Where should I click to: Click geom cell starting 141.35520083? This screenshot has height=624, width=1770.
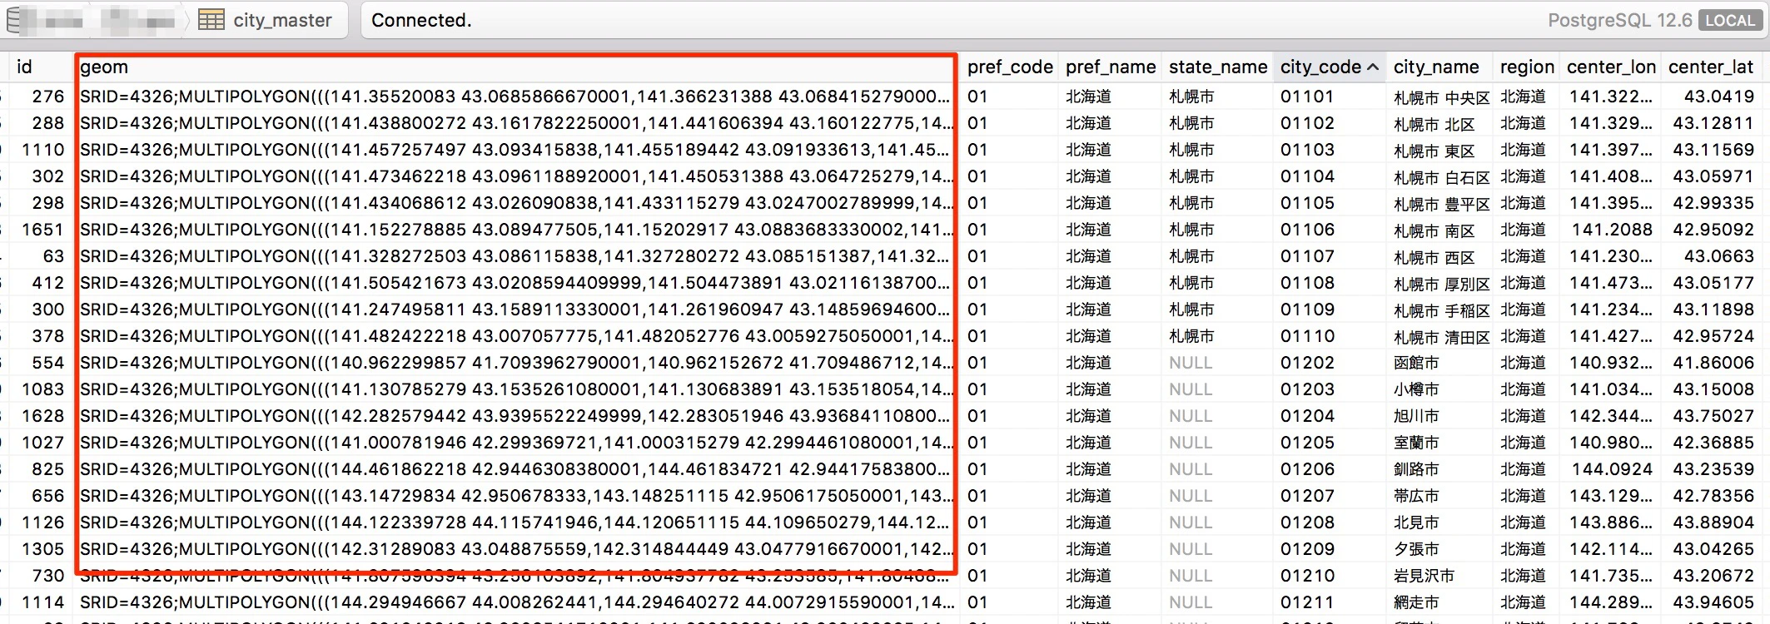pyautogui.click(x=515, y=97)
